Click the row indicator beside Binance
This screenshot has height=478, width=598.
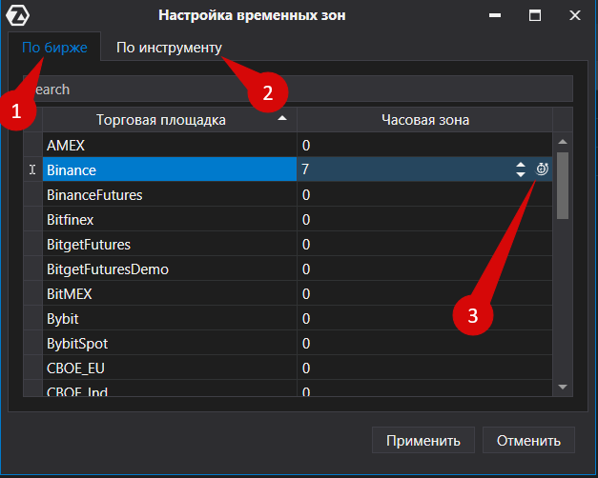(32, 169)
